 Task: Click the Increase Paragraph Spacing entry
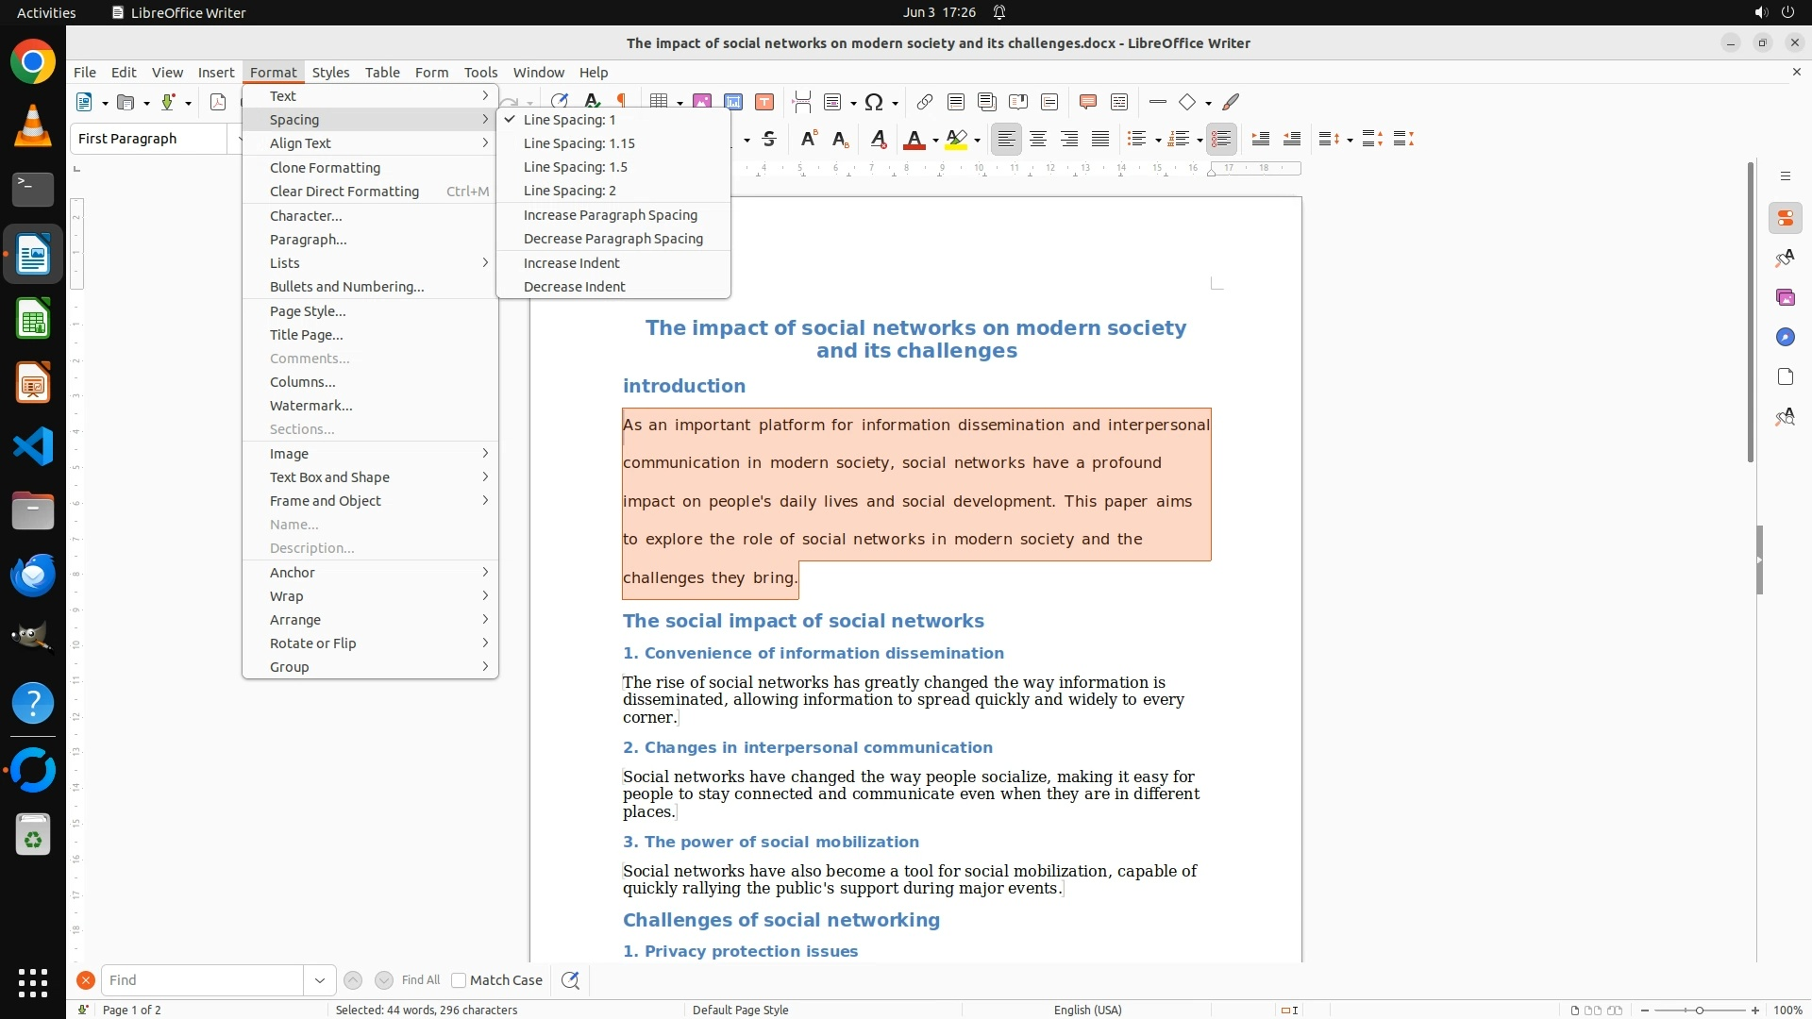point(610,215)
